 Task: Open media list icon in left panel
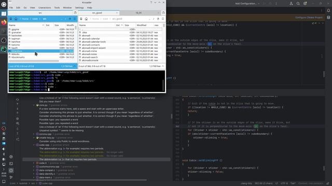pos(10,19)
